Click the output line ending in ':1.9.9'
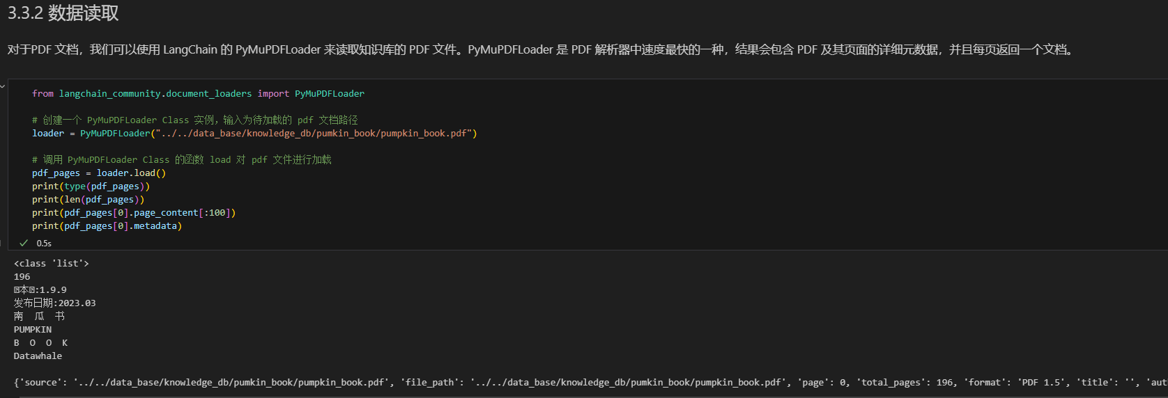Image resolution: width=1168 pixels, height=398 pixels. (40, 289)
